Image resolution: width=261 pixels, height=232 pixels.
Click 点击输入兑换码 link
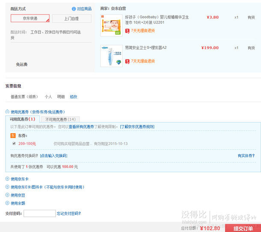tap(53, 156)
